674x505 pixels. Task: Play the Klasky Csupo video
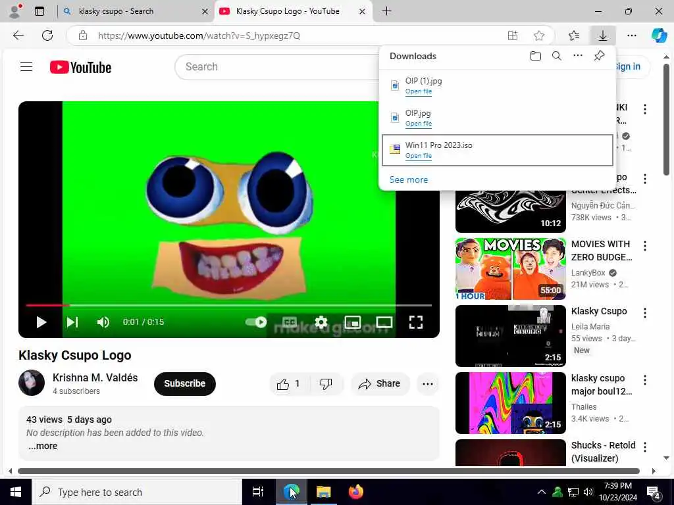coord(41,322)
